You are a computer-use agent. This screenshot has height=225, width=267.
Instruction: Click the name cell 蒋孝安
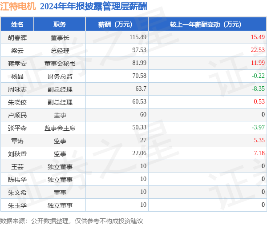[17, 64]
